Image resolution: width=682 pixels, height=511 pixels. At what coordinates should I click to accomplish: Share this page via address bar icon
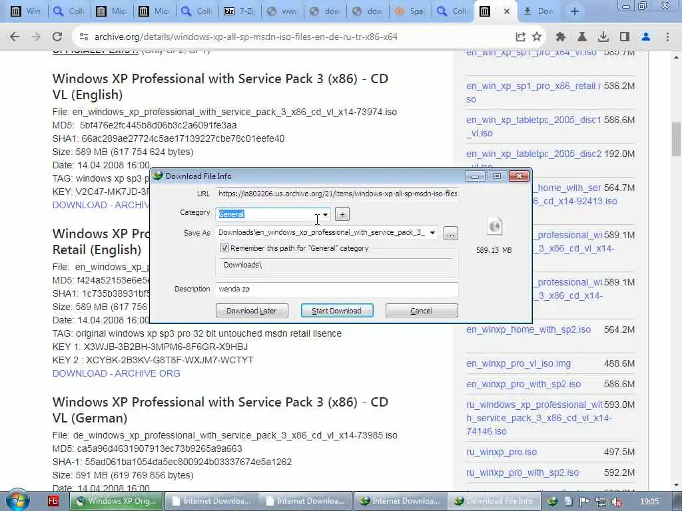click(520, 37)
